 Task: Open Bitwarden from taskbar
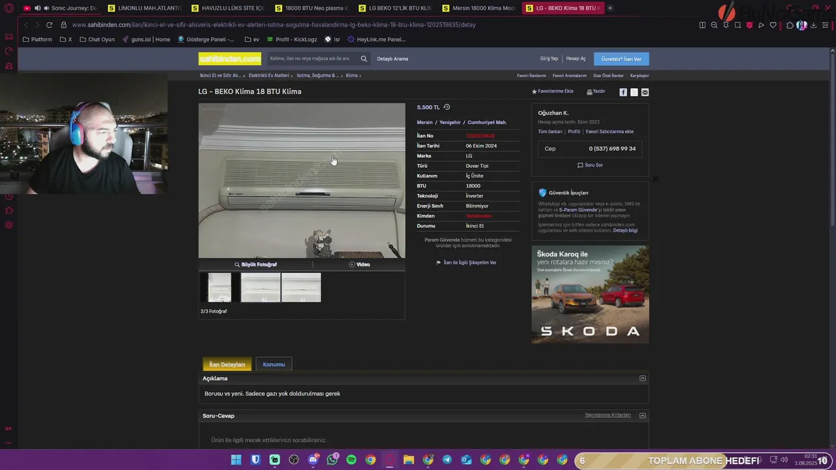click(x=255, y=460)
